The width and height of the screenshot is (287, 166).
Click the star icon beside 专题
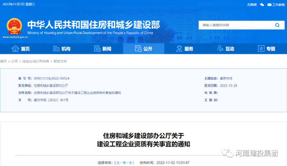(x=261, y=48)
